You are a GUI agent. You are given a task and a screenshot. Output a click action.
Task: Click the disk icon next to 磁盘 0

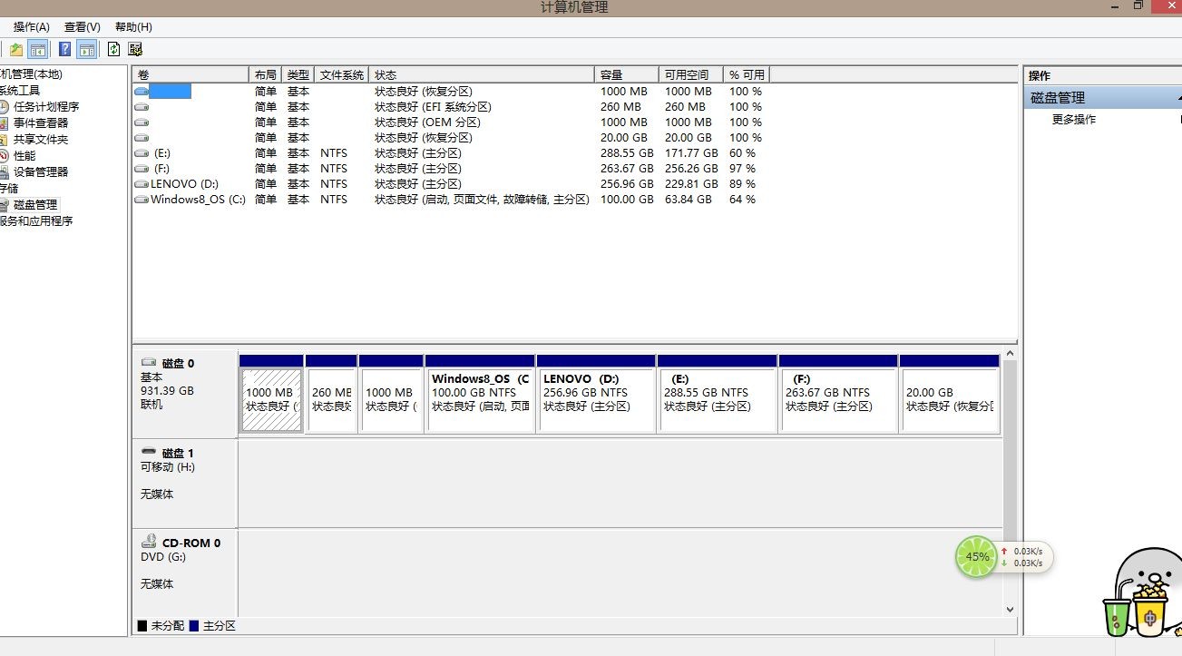tap(148, 362)
